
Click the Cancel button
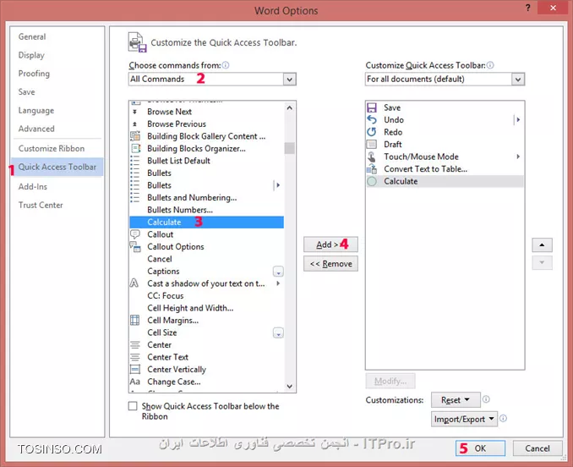(538, 448)
